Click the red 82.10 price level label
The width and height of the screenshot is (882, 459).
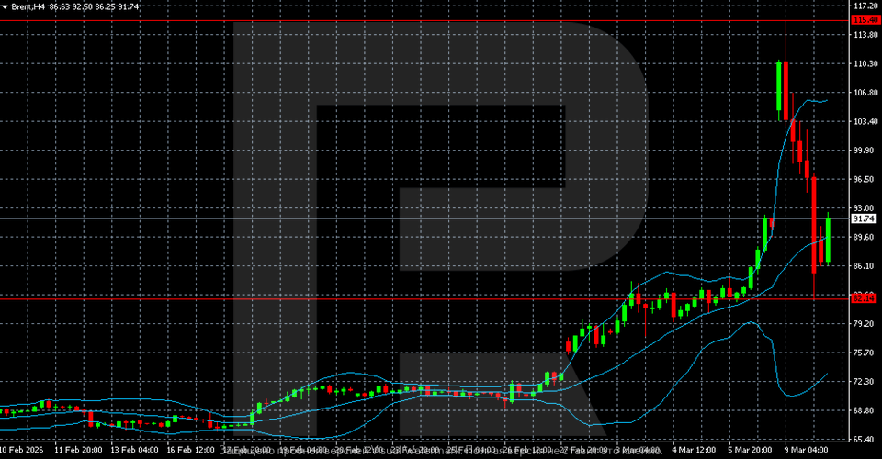863,297
